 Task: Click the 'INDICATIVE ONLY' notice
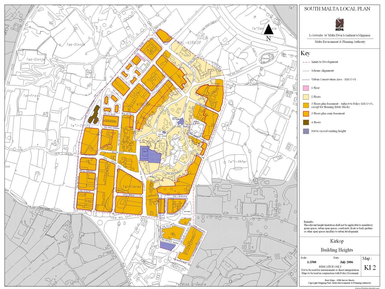click(330, 267)
